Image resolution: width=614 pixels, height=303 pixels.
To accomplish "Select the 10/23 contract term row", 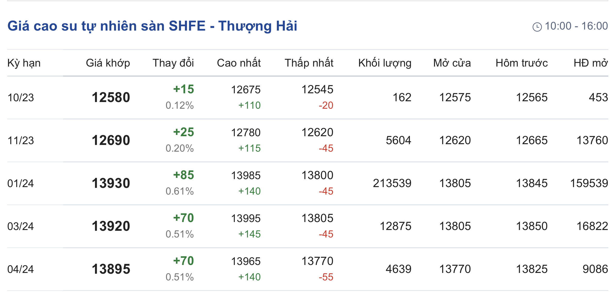I will [21, 98].
